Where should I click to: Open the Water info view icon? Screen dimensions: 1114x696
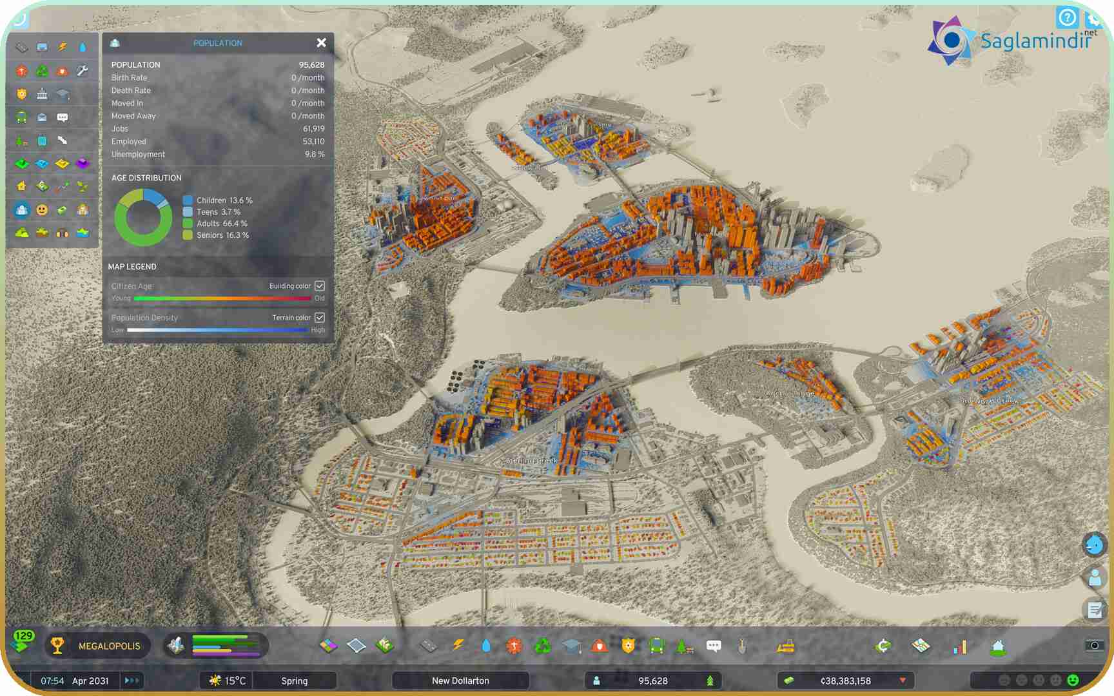point(83,47)
